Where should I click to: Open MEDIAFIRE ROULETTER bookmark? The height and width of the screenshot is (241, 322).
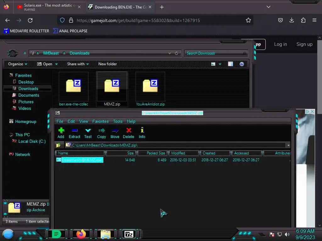(x=26, y=31)
